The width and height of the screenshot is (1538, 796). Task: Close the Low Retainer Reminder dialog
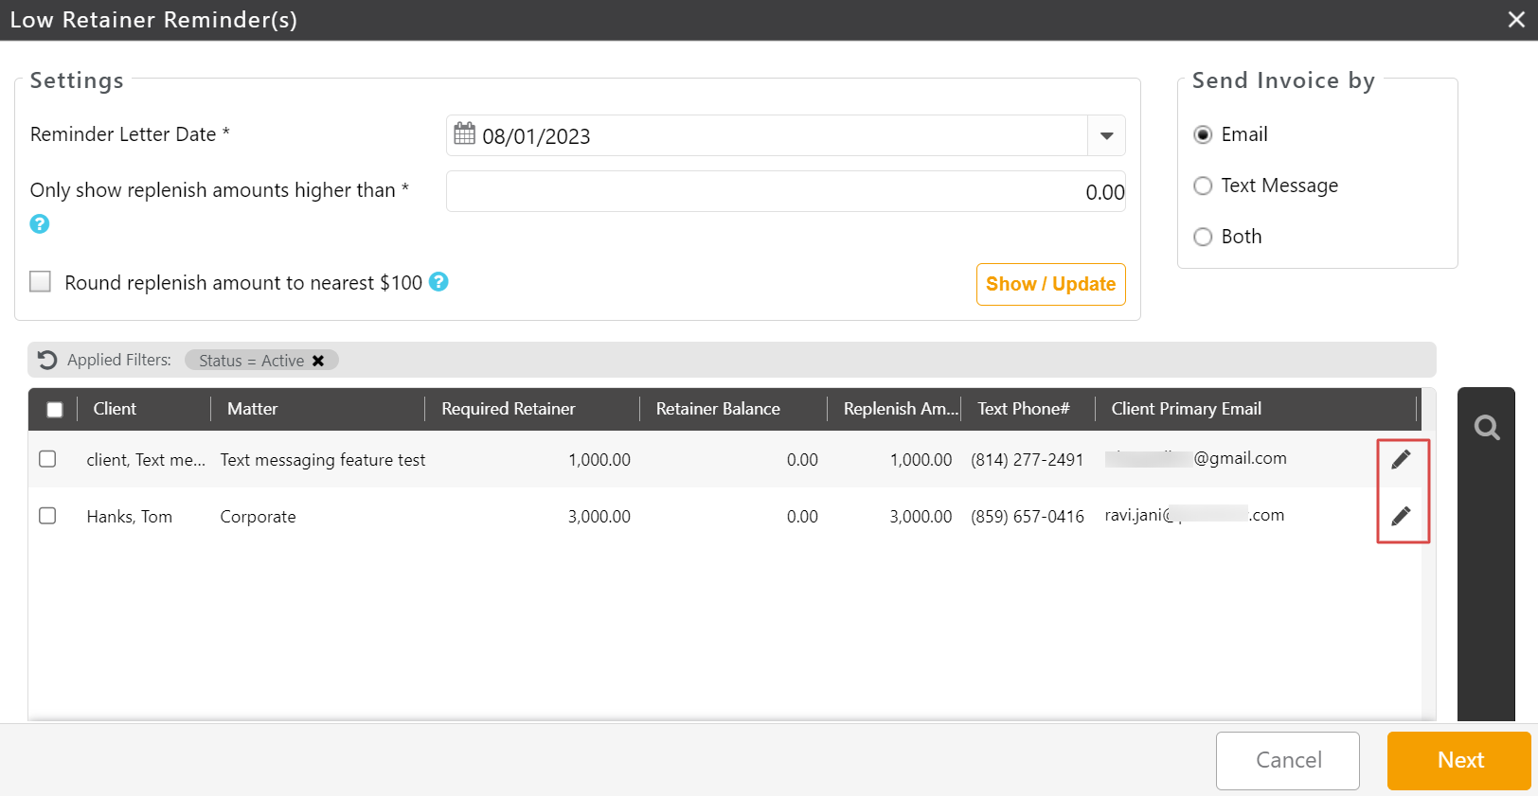(1516, 20)
